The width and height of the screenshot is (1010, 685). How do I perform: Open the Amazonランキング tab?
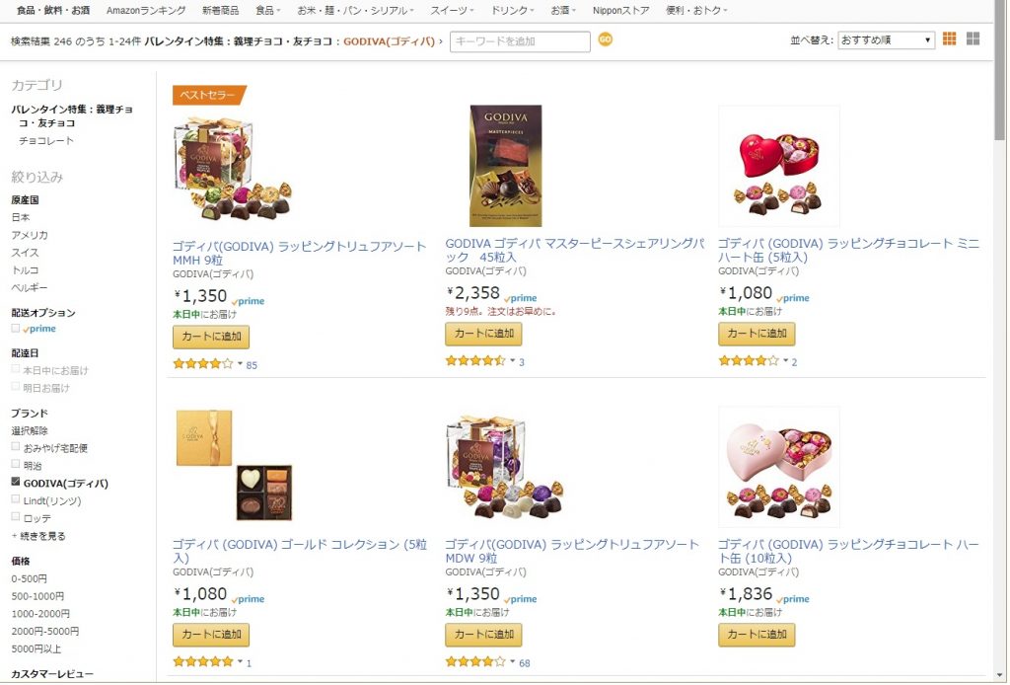(146, 10)
